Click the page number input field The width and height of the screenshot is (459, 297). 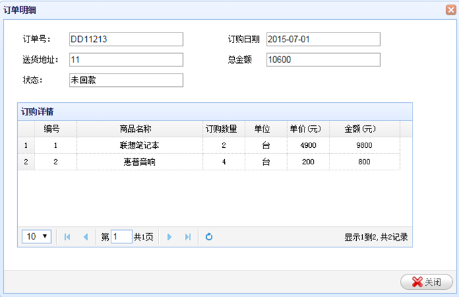pos(121,237)
